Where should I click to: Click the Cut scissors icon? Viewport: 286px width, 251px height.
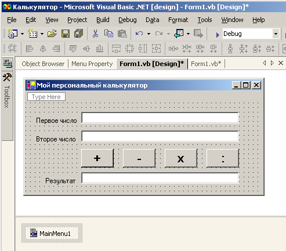click(x=95, y=34)
